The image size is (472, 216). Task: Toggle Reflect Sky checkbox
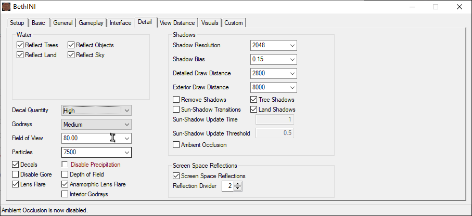(x=71, y=55)
